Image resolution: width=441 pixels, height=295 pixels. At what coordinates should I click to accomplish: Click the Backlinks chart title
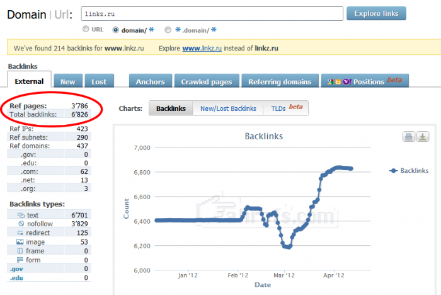pyautogui.click(x=264, y=136)
